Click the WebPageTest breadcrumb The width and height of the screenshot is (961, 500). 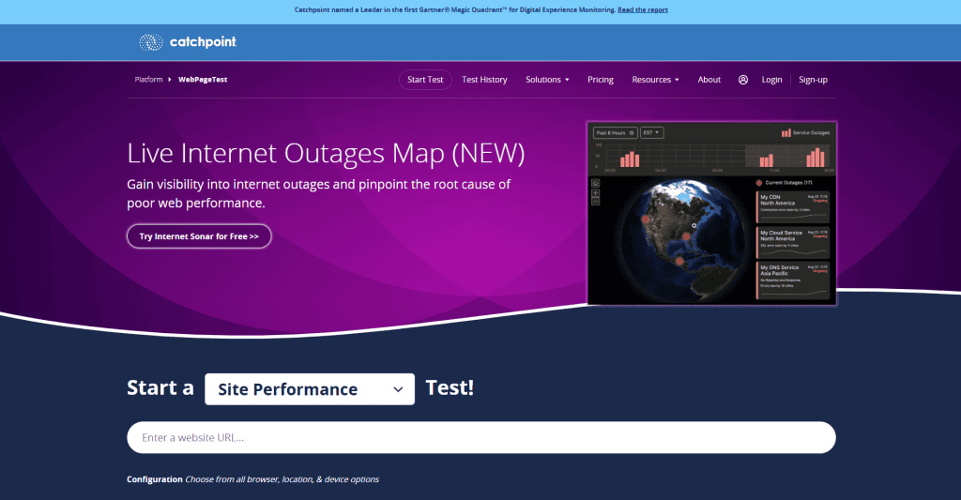click(x=203, y=80)
